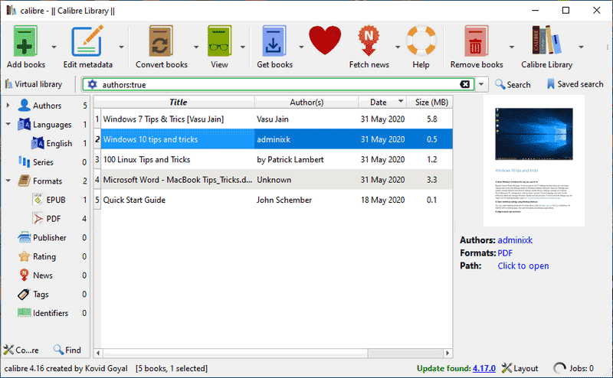613x378 pixels.
Task: Click the adminixk author link
Action: click(515, 240)
